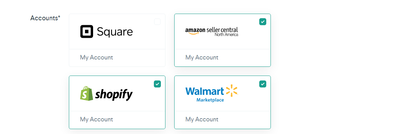Click the Accounts* field label
This screenshot has width=398, height=134.
coord(45,18)
